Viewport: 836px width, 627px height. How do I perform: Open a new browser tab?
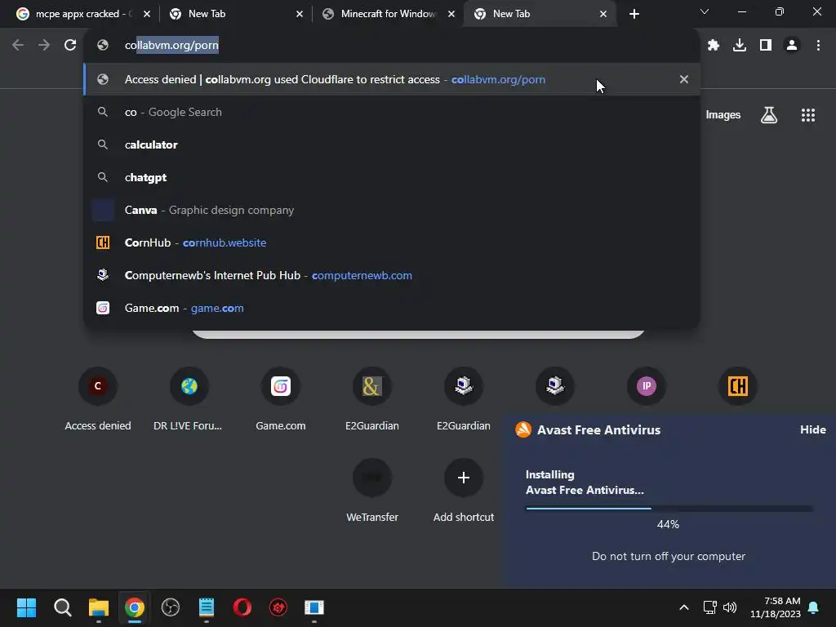click(x=634, y=14)
